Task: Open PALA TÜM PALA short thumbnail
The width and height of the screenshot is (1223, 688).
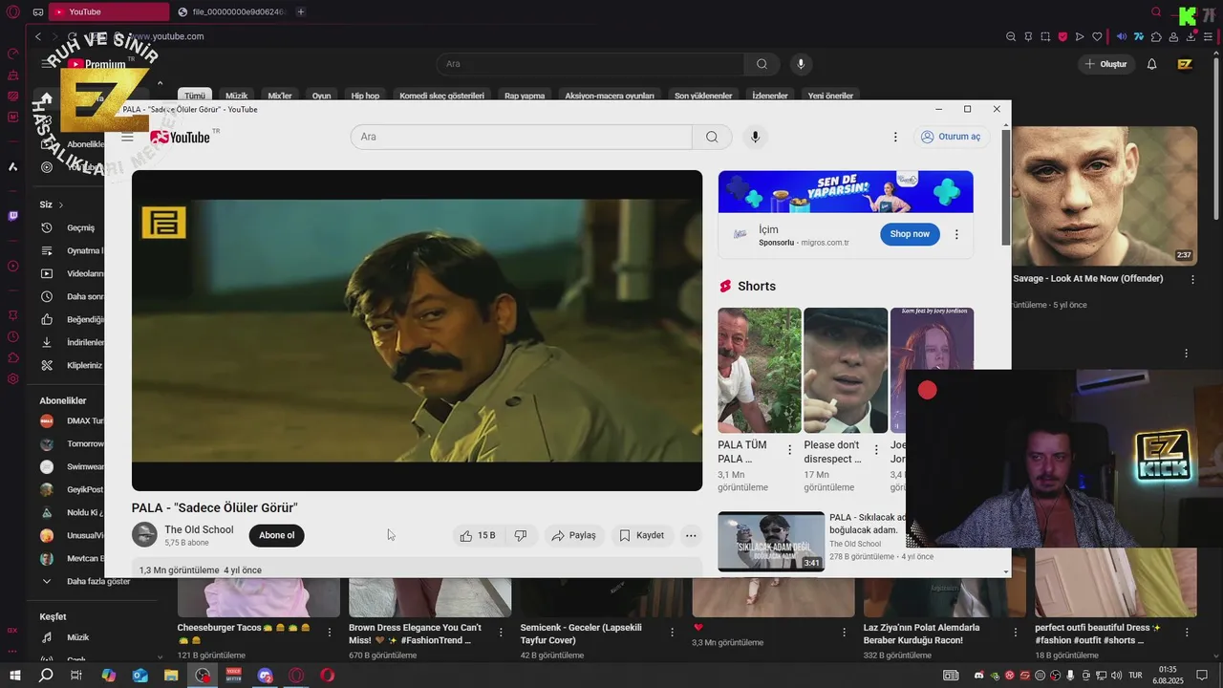Action: 760,370
